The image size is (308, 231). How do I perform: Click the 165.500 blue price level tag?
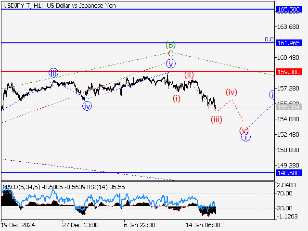[289, 9]
